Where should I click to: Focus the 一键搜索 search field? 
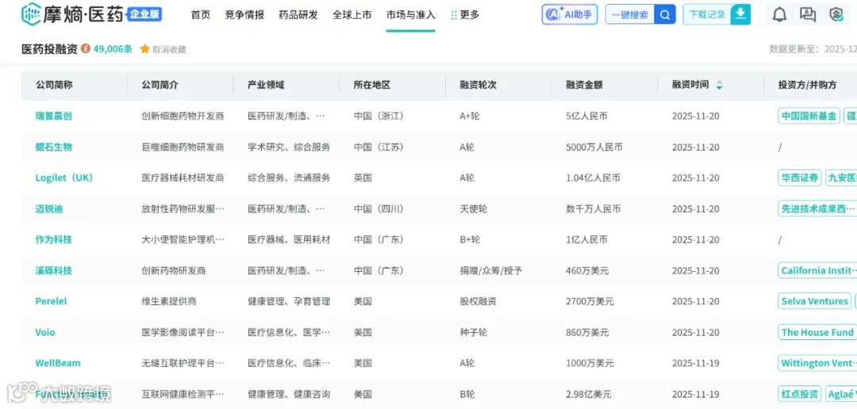coord(630,15)
